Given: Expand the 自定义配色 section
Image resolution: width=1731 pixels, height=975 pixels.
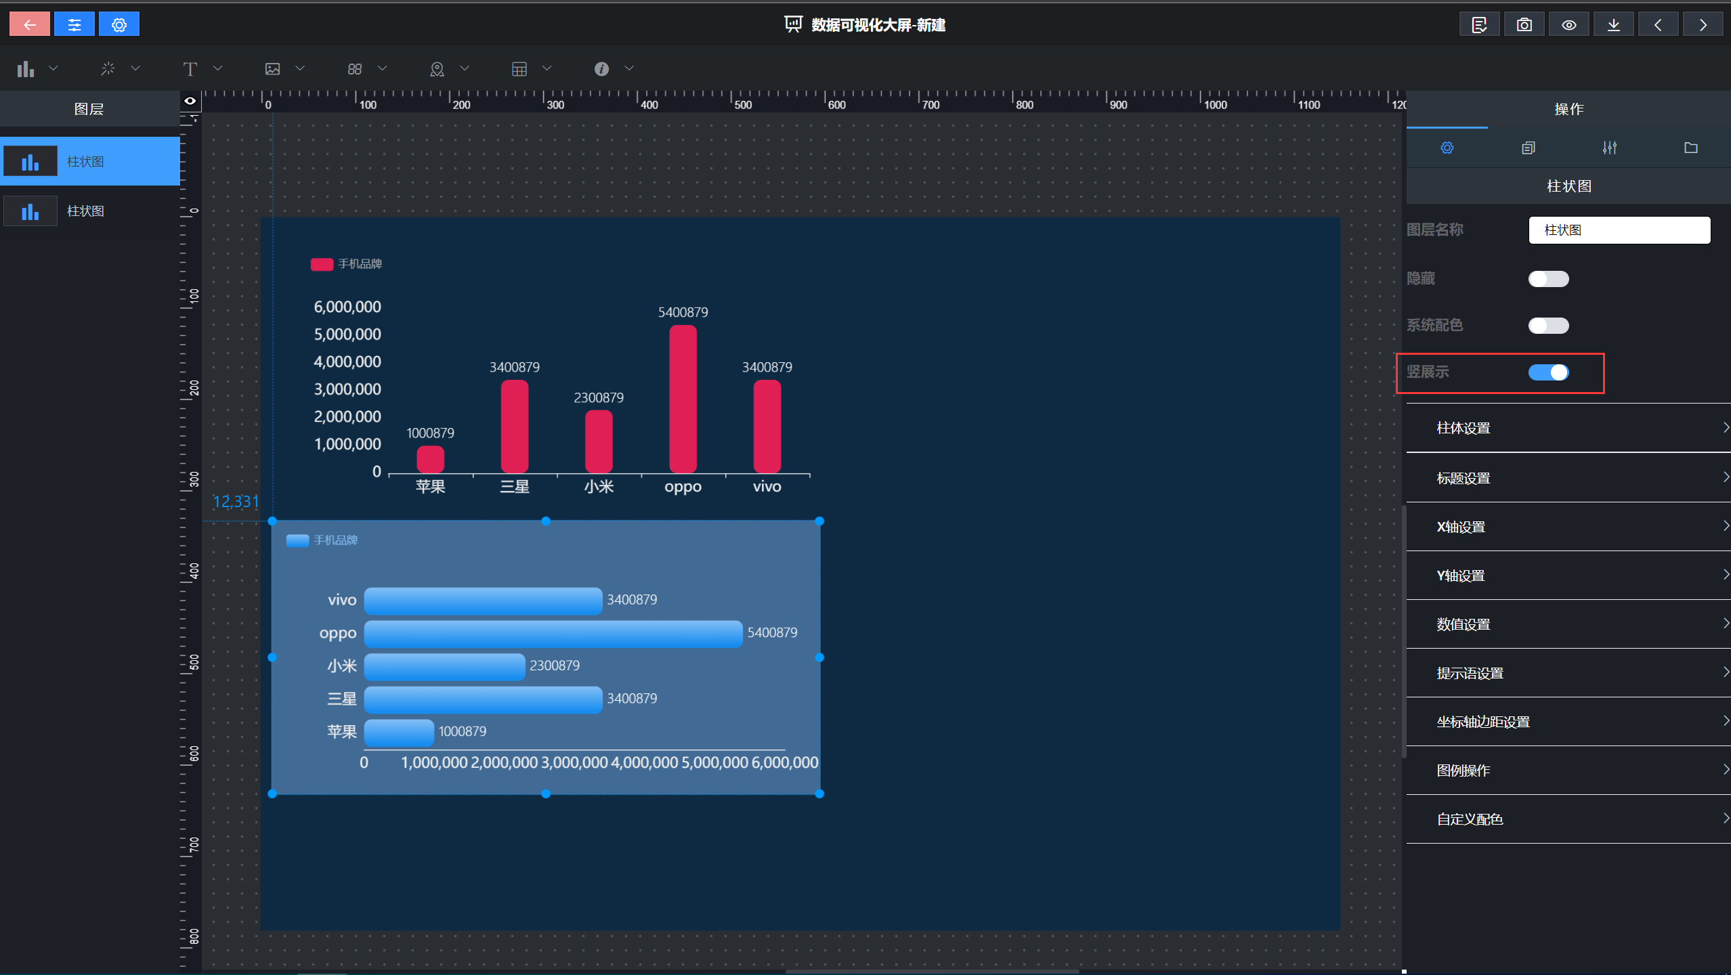Looking at the screenshot, I should pos(1568,819).
